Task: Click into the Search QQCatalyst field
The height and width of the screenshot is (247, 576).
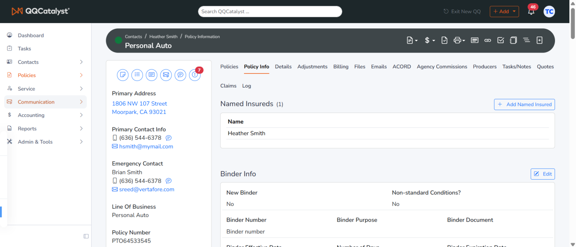Action: [x=270, y=12]
